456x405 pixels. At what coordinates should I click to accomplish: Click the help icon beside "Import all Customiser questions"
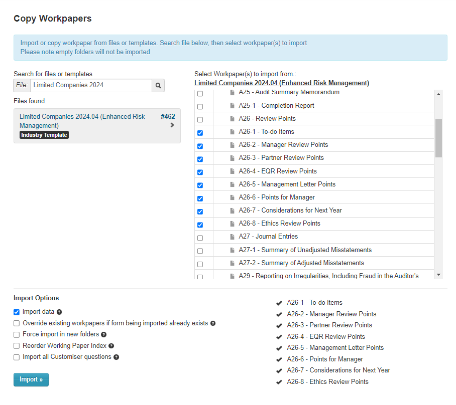pyautogui.click(x=116, y=357)
